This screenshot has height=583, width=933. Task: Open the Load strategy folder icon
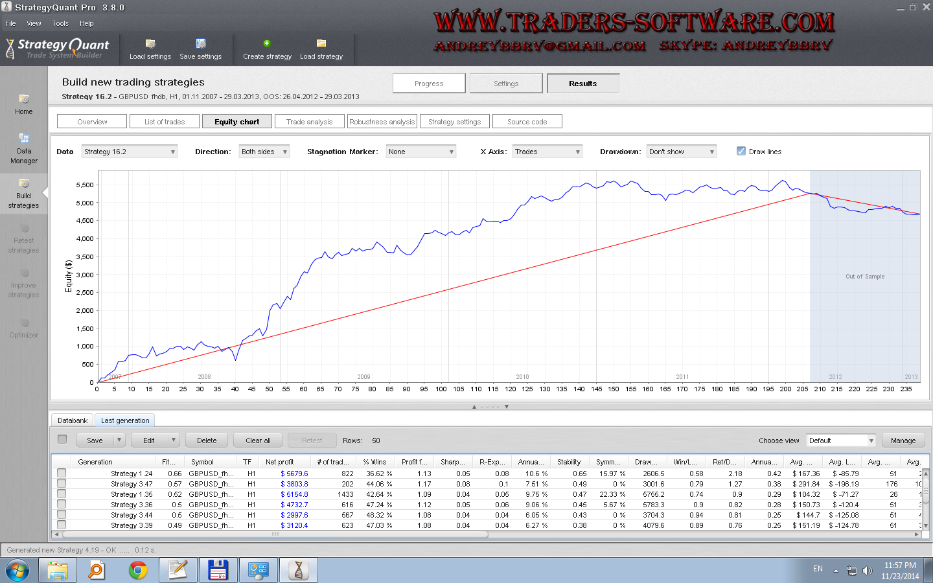coord(321,43)
